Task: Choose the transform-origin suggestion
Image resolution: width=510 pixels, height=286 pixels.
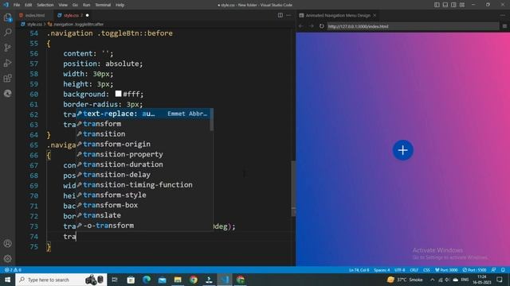Action: pos(143,144)
